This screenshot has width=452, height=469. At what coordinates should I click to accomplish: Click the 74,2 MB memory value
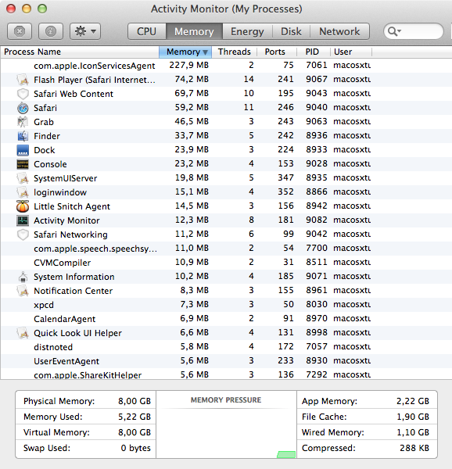pyautogui.click(x=192, y=79)
